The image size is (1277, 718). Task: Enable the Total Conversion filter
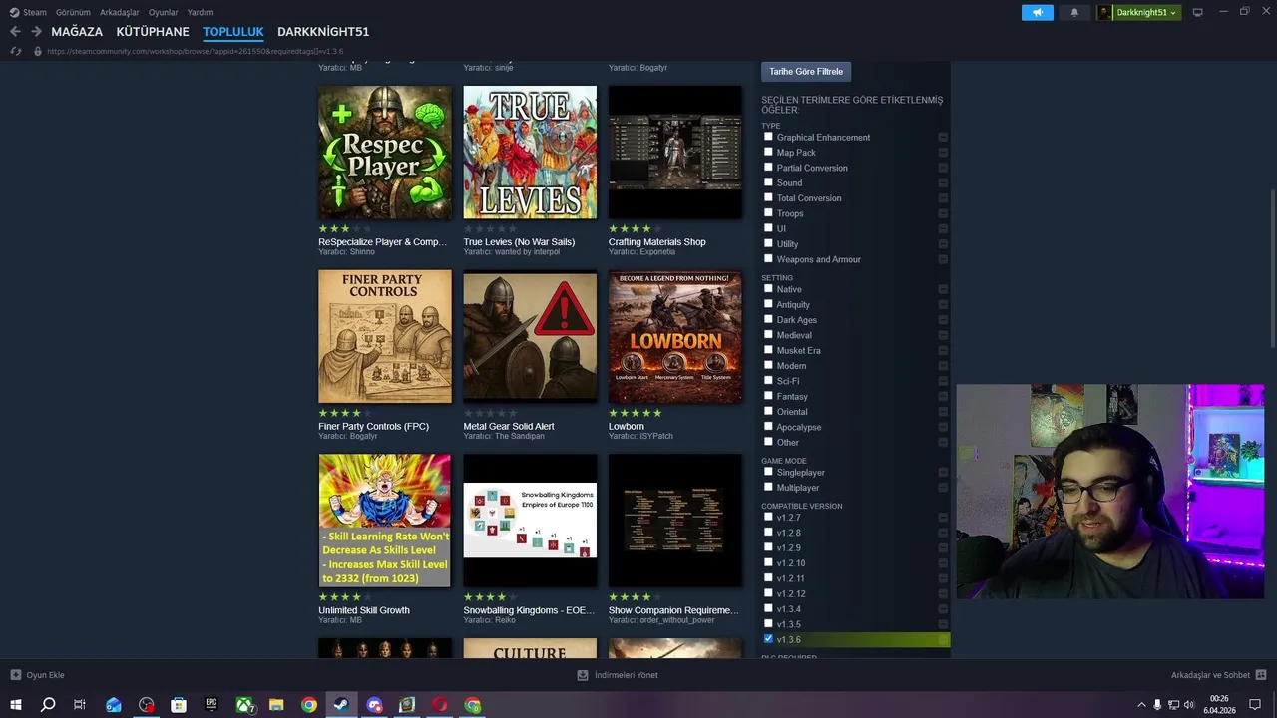pyautogui.click(x=768, y=197)
